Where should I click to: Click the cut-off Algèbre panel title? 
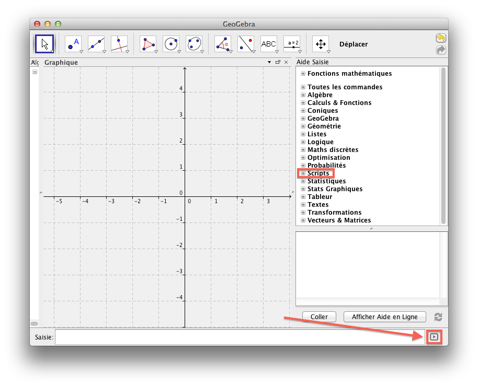click(35, 63)
